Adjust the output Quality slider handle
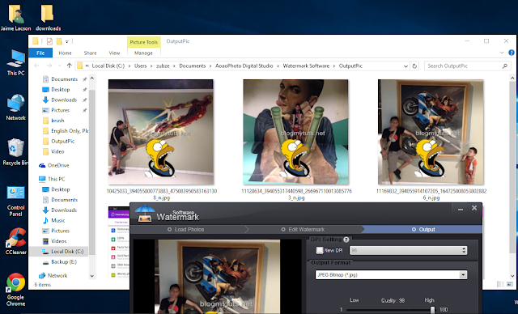Screen dimensions: 518x314 pyautogui.click(x=432, y=310)
